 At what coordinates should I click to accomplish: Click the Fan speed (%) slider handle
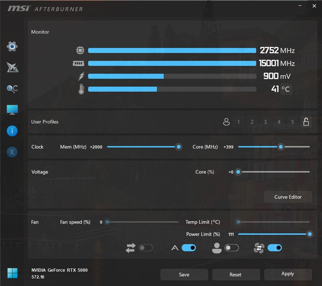(107, 222)
